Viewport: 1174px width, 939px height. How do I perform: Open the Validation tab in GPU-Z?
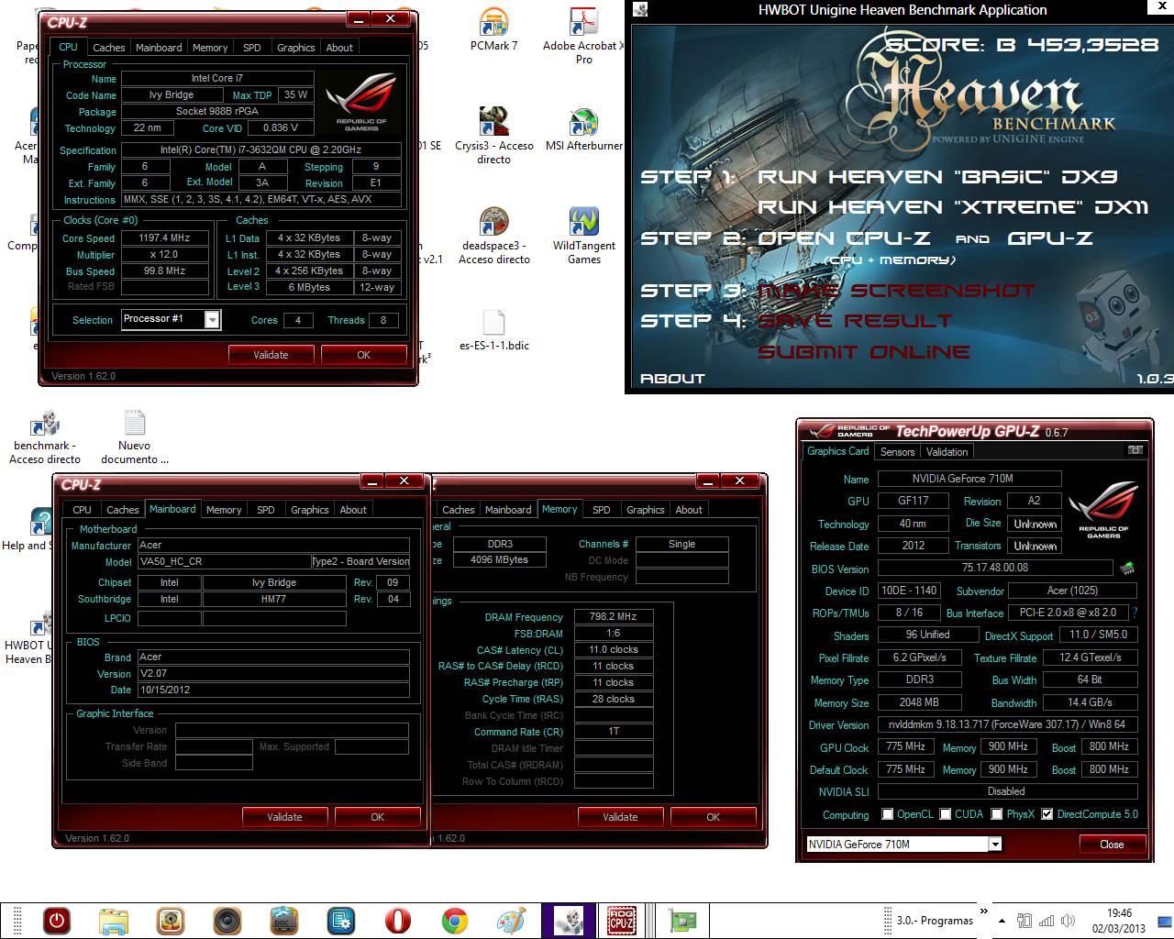(x=947, y=452)
